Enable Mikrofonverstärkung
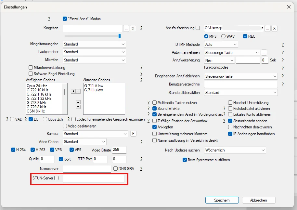Viewport: 297px width, 210px height. (x=31, y=68)
